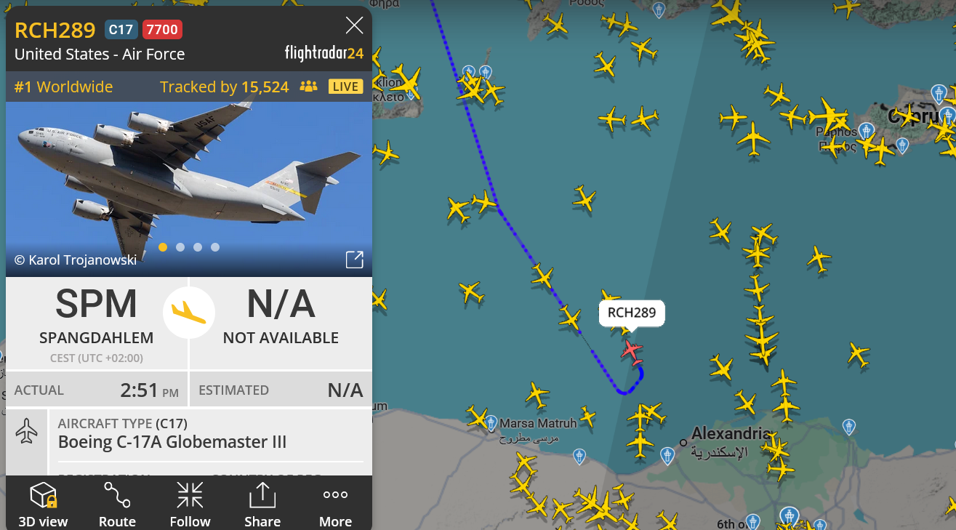Viewport: 956px width, 530px height.
Task: Close the RCH289 flight panel
Action: tap(354, 26)
